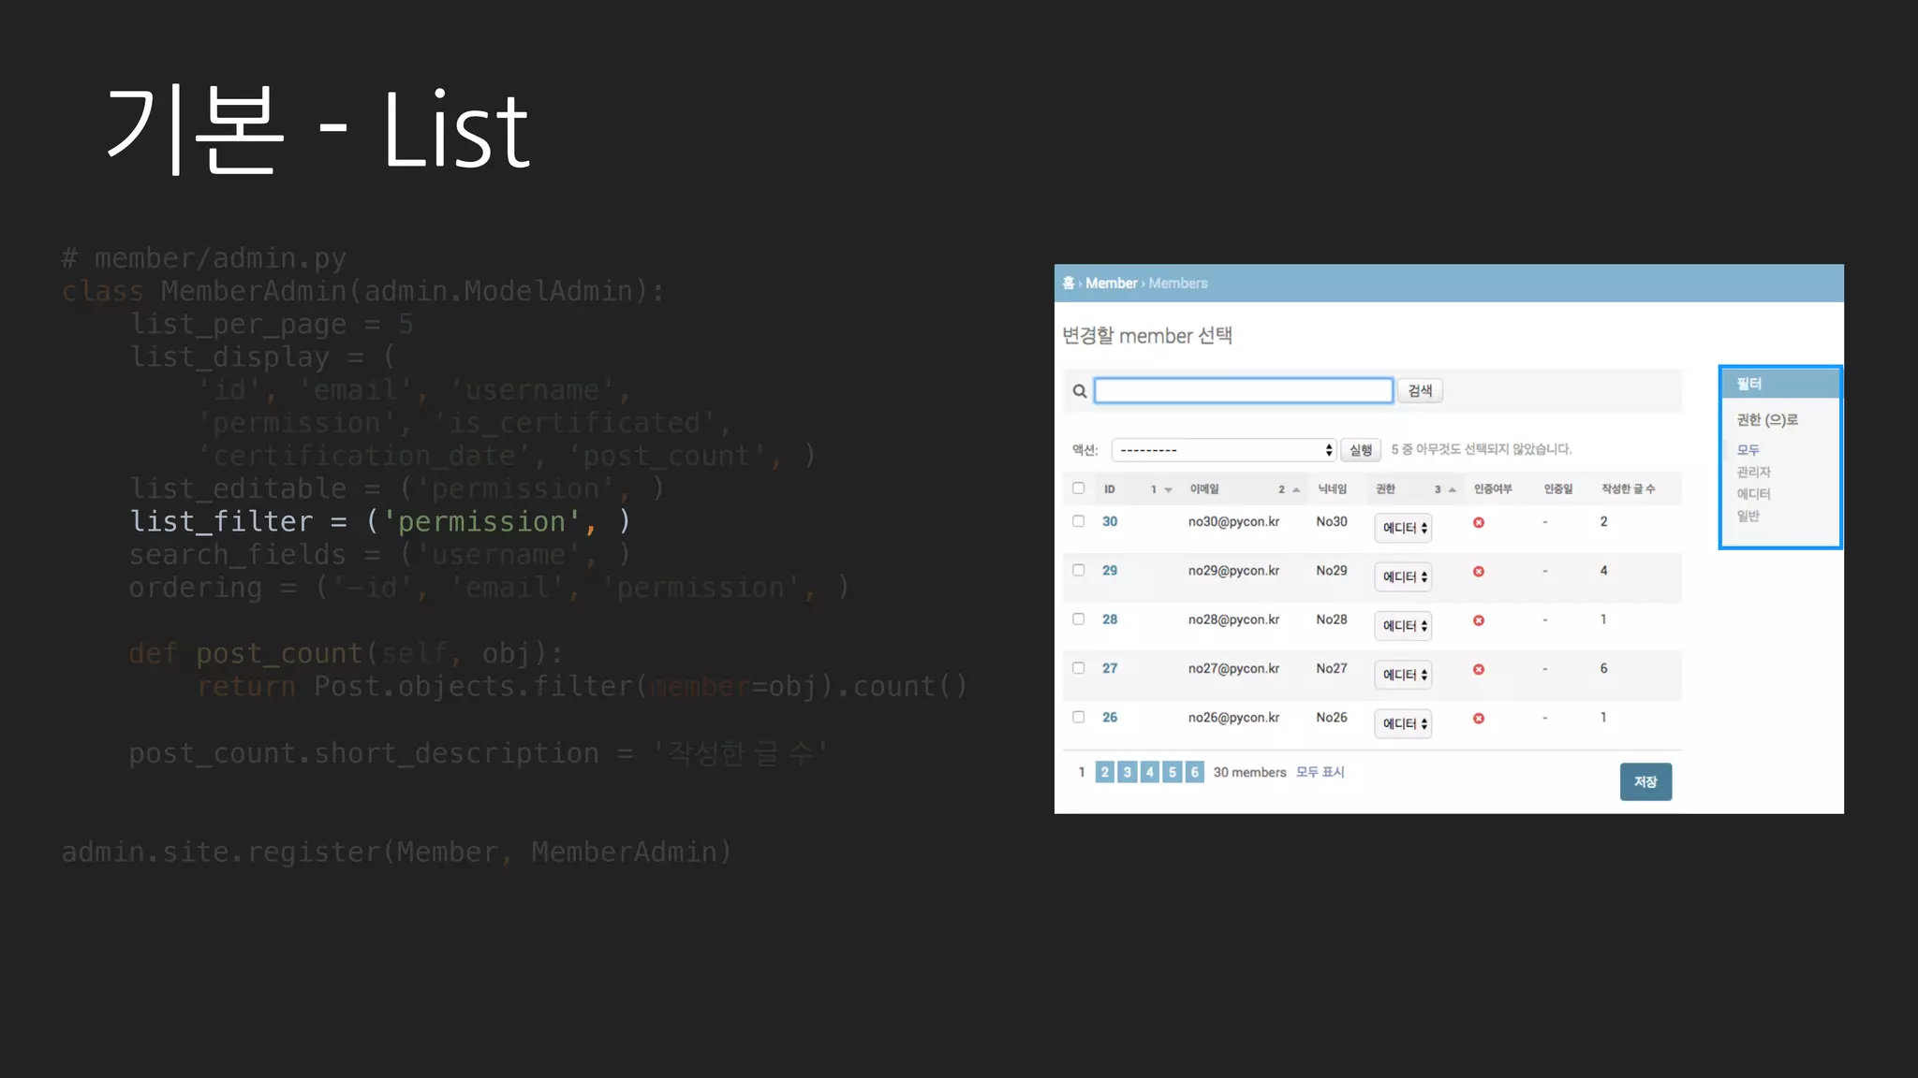Open the 액션 action dropdown
Screen dimensions: 1918x1078
(1223, 450)
